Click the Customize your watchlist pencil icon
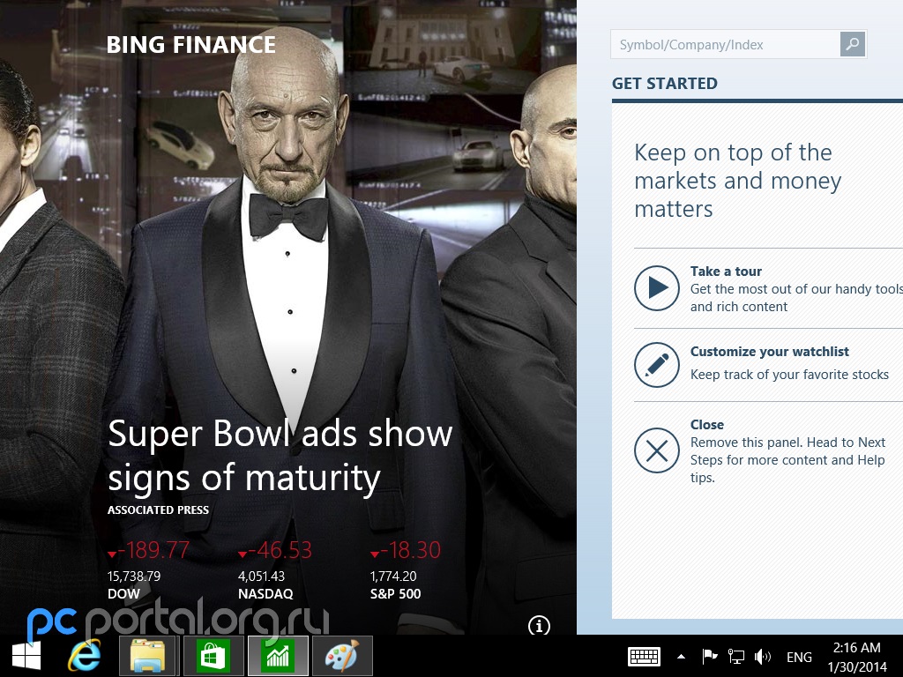The image size is (903, 677). pyautogui.click(x=656, y=365)
